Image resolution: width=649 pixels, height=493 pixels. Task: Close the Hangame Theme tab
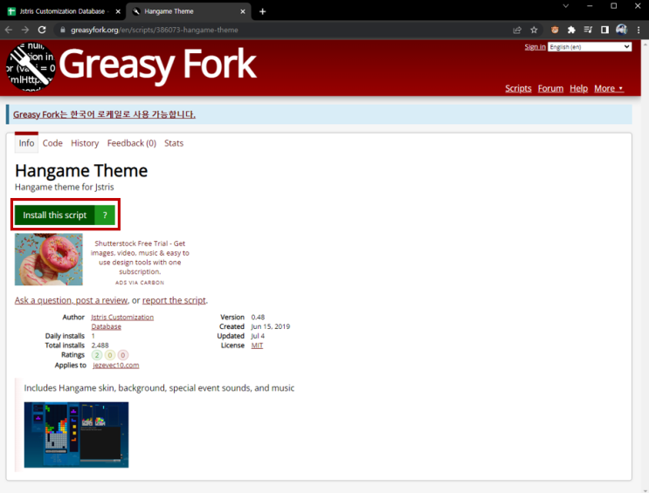pyautogui.click(x=243, y=11)
